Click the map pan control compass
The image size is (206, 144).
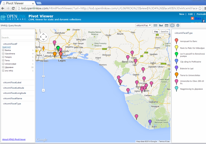pyautogui.click(x=43, y=37)
